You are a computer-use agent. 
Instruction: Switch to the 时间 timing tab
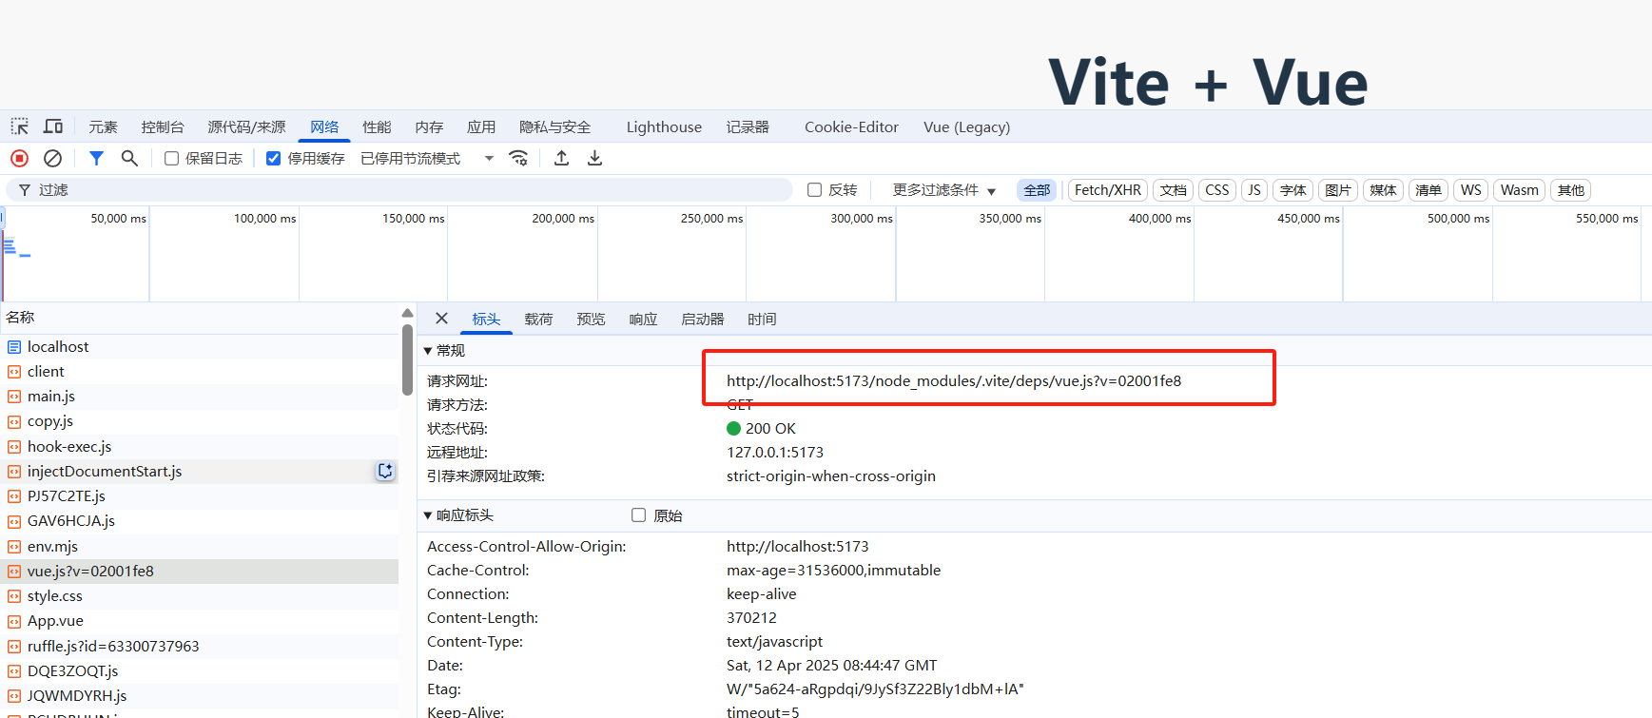coord(762,320)
